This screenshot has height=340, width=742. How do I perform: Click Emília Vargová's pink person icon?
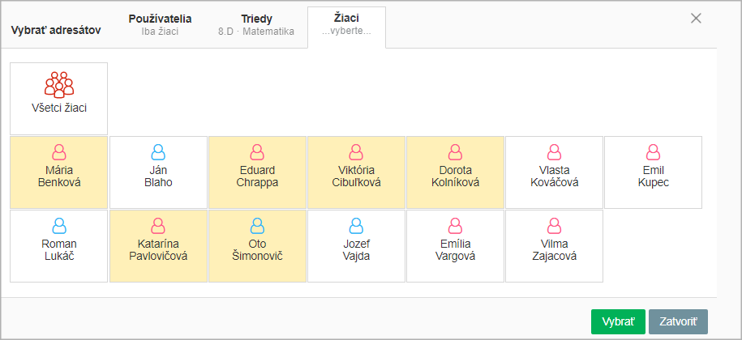point(455,226)
